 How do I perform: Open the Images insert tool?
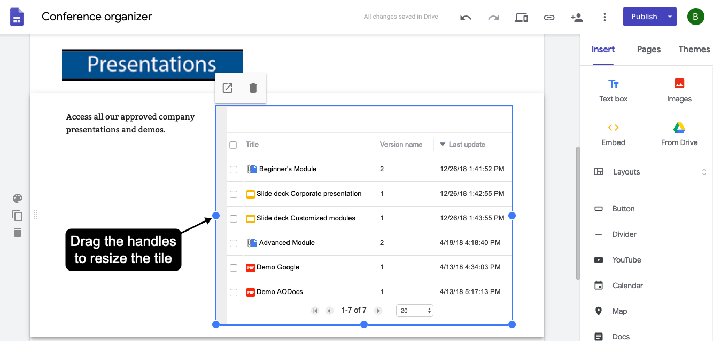(x=679, y=90)
